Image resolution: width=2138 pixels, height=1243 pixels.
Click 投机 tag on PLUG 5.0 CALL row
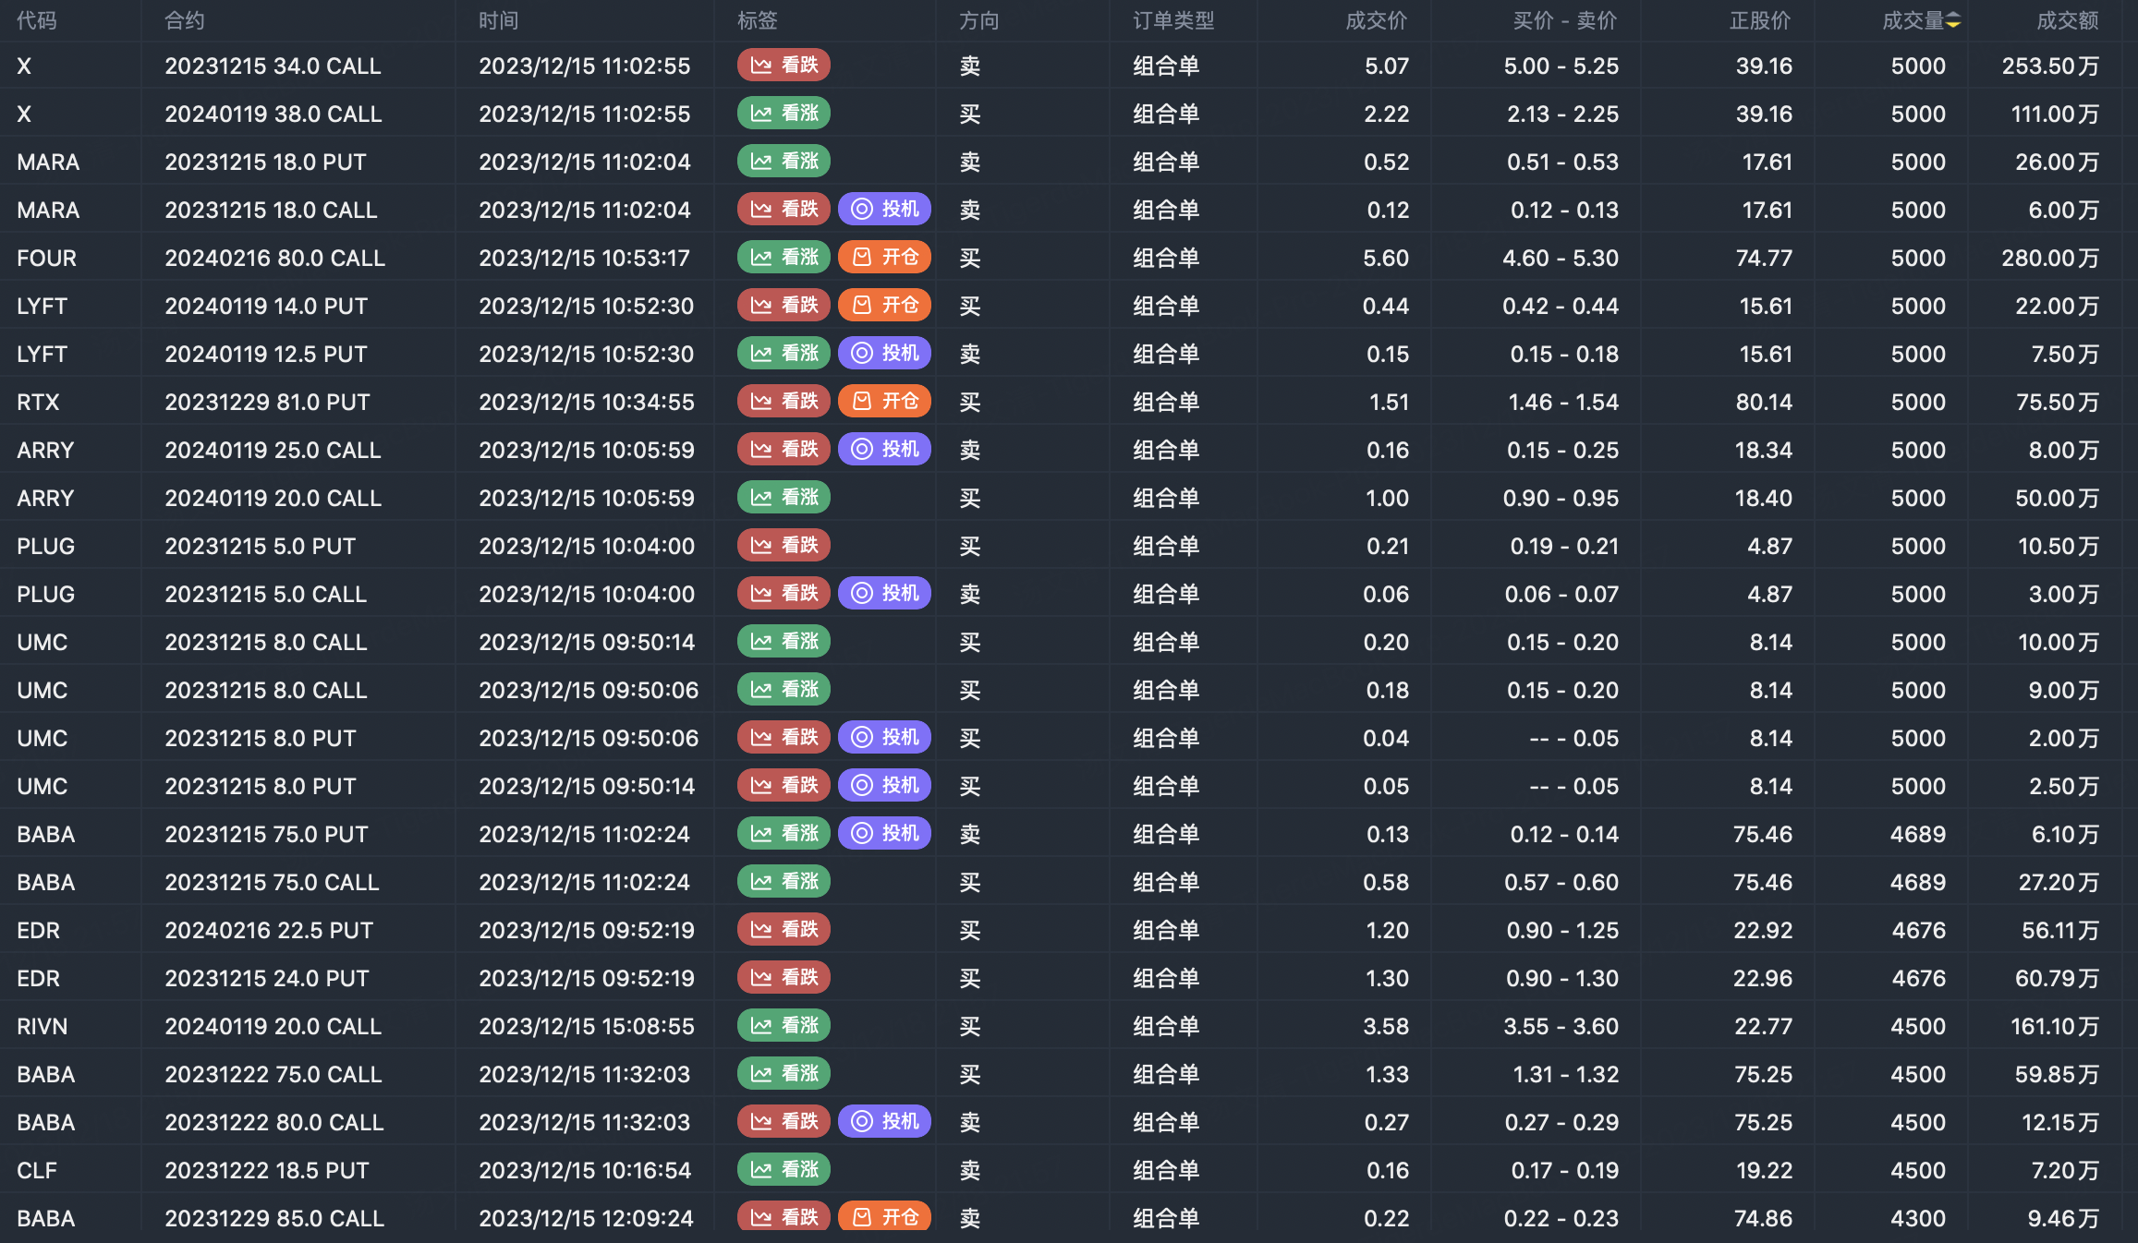[x=884, y=593]
